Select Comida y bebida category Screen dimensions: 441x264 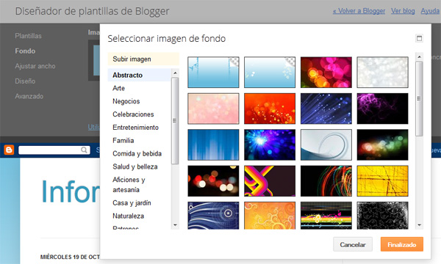137,153
